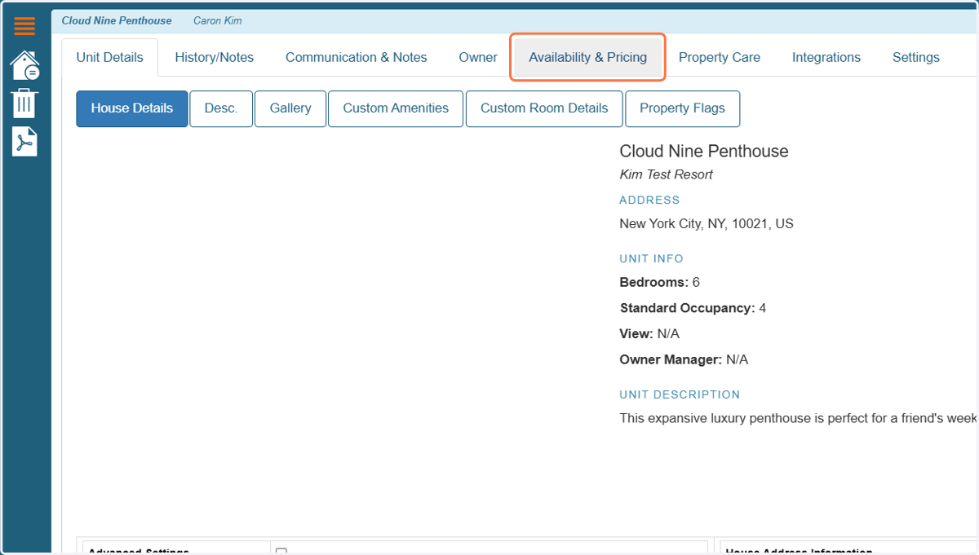Screen dimensions: 979x555
Task: Open the Availability & Pricing tab
Action: click(588, 57)
